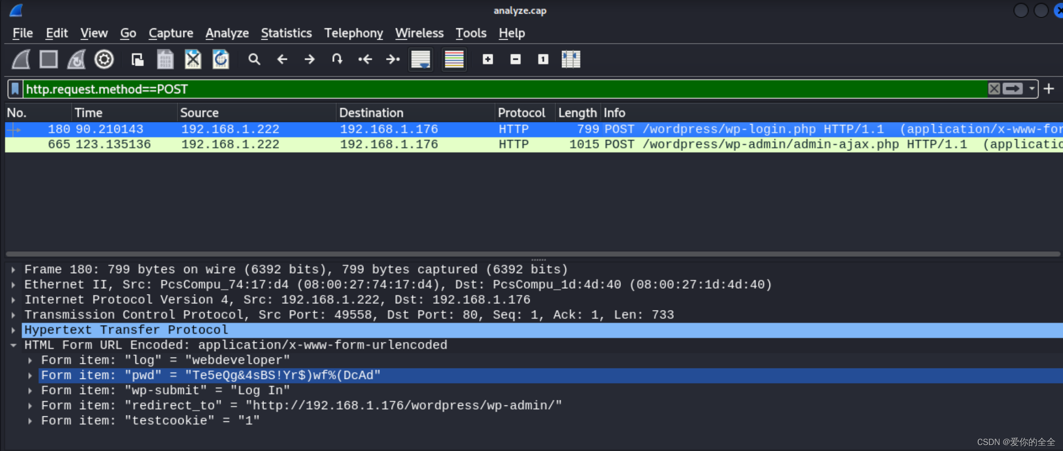Open the find packet search tool
Image resolution: width=1063 pixels, height=451 pixels.
pos(254,59)
